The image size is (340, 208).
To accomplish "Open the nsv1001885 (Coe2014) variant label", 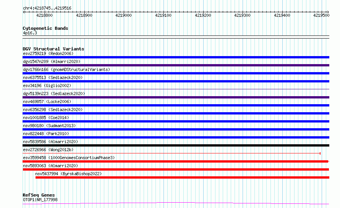I will coord(46,118).
